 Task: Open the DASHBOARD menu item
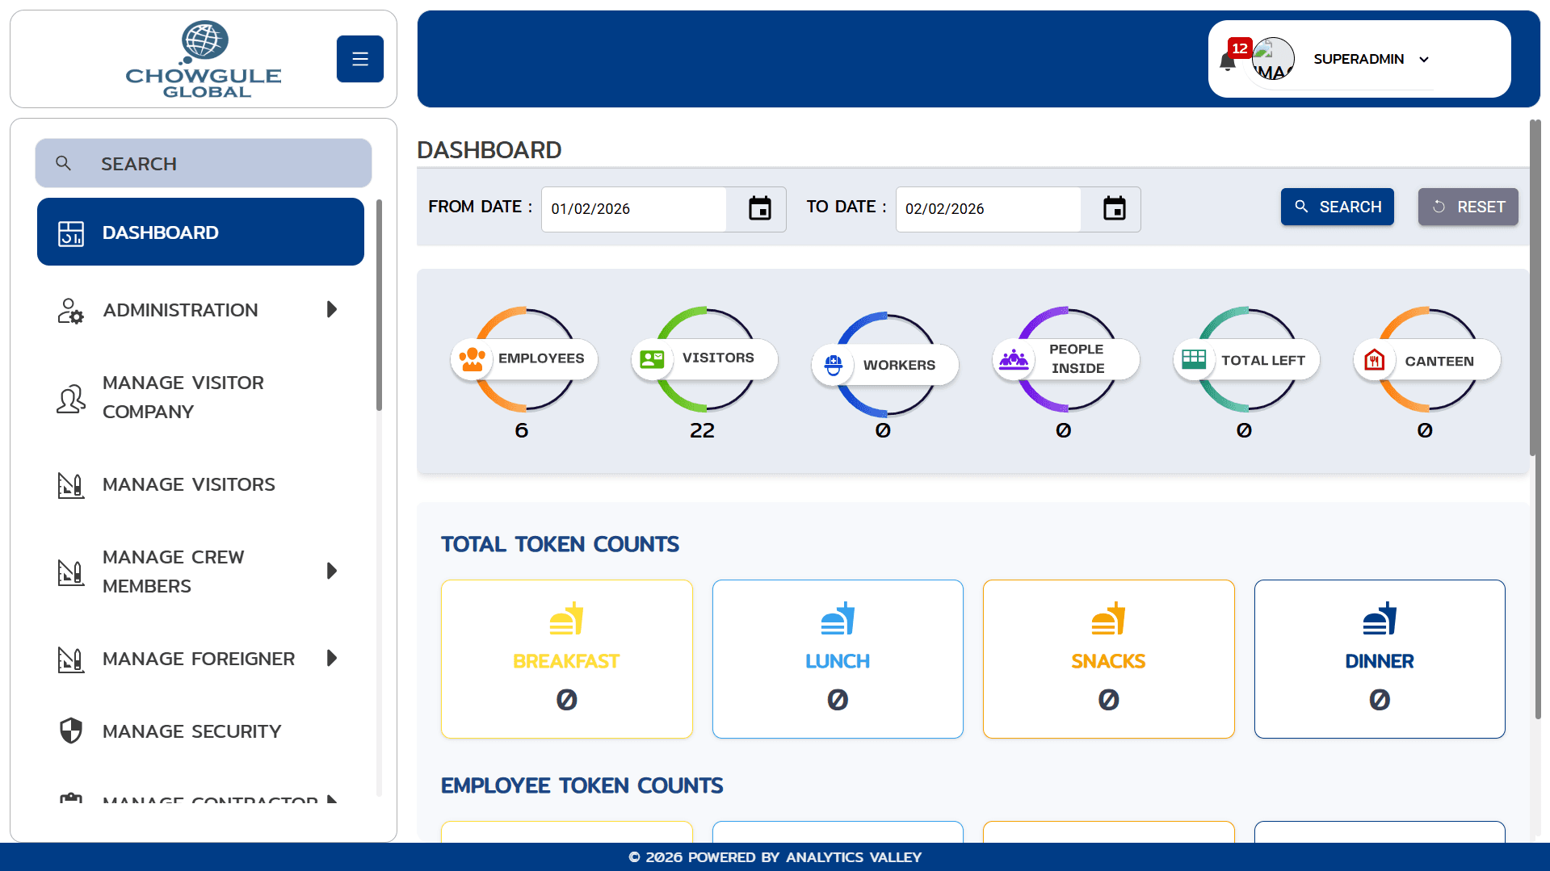tap(200, 232)
